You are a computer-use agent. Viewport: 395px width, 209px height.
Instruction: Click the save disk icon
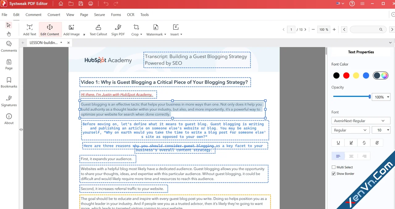pos(81,4)
